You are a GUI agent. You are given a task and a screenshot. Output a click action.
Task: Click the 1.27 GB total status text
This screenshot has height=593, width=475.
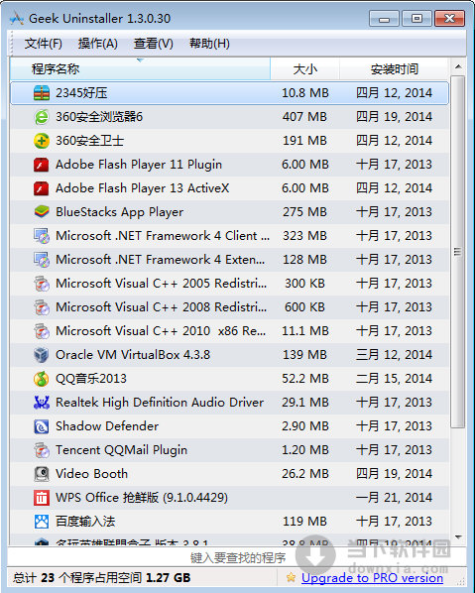(x=168, y=578)
